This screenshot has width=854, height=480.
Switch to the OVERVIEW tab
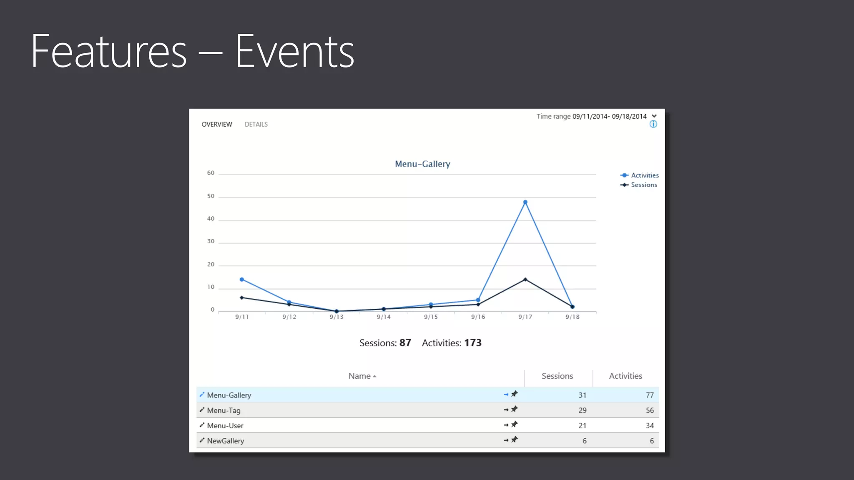217,124
